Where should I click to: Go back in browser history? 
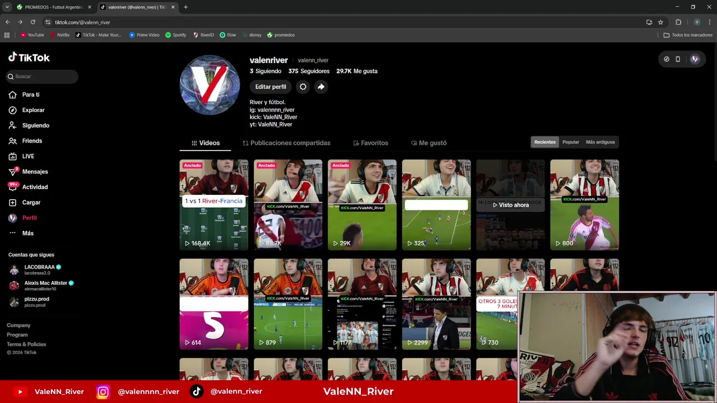(x=7, y=22)
